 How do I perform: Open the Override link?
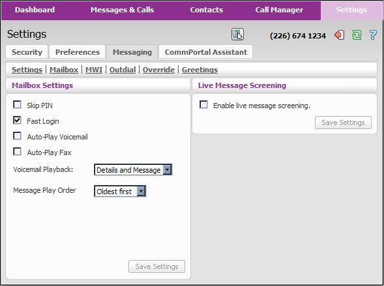pyautogui.click(x=158, y=70)
